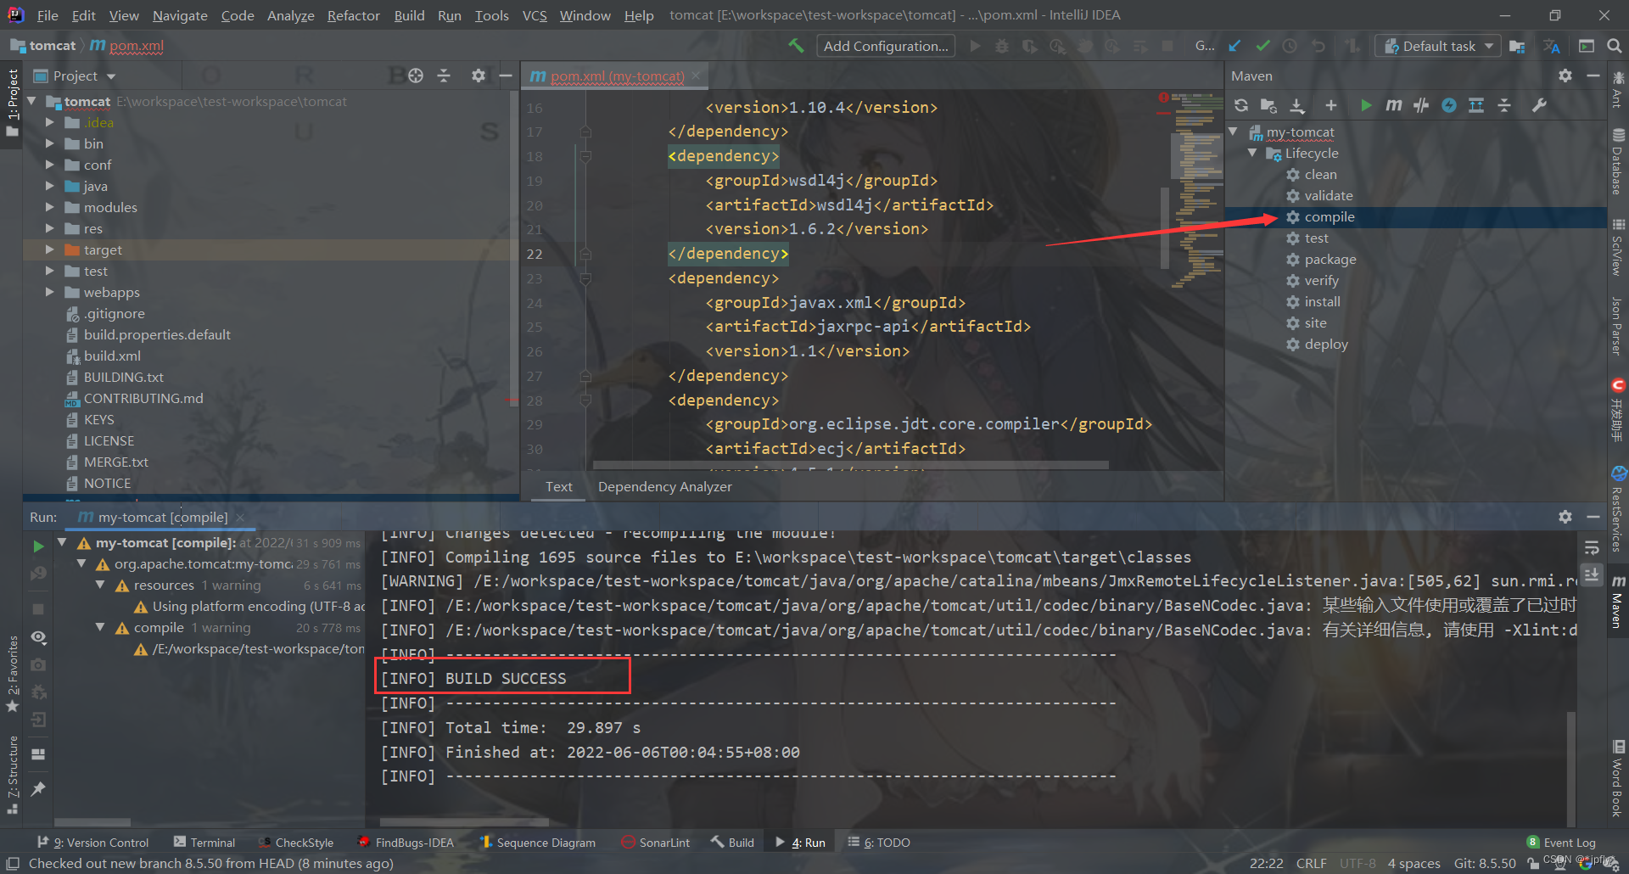Screen dimensions: 1629x874
Task: Select the pom.xml (my-tomcat) editor tab
Action: 616,76
